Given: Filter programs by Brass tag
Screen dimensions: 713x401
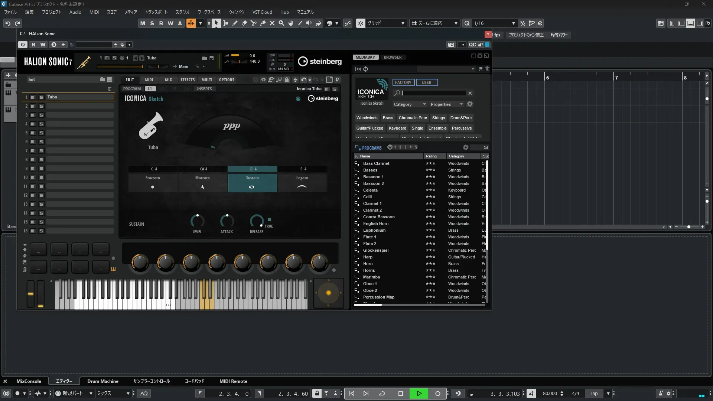Looking at the screenshot, I should (388, 118).
